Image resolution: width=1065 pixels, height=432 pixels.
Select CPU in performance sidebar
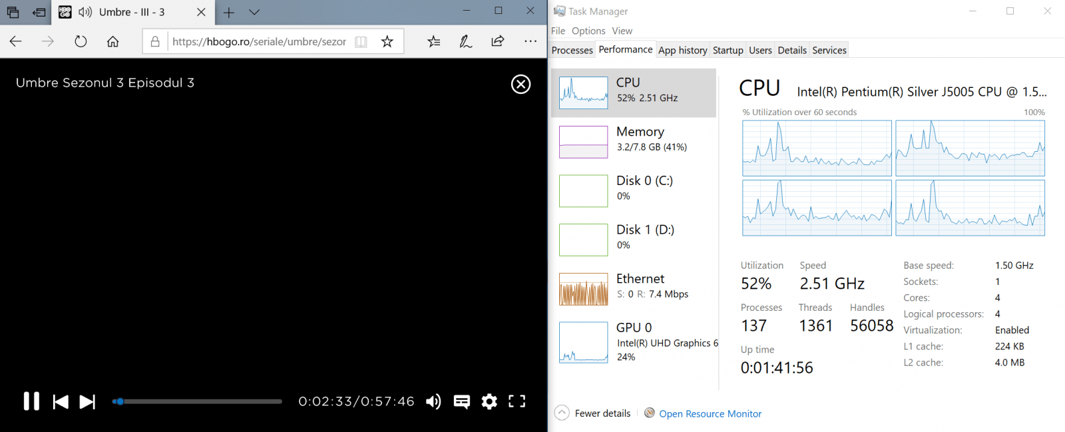(634, 93)
